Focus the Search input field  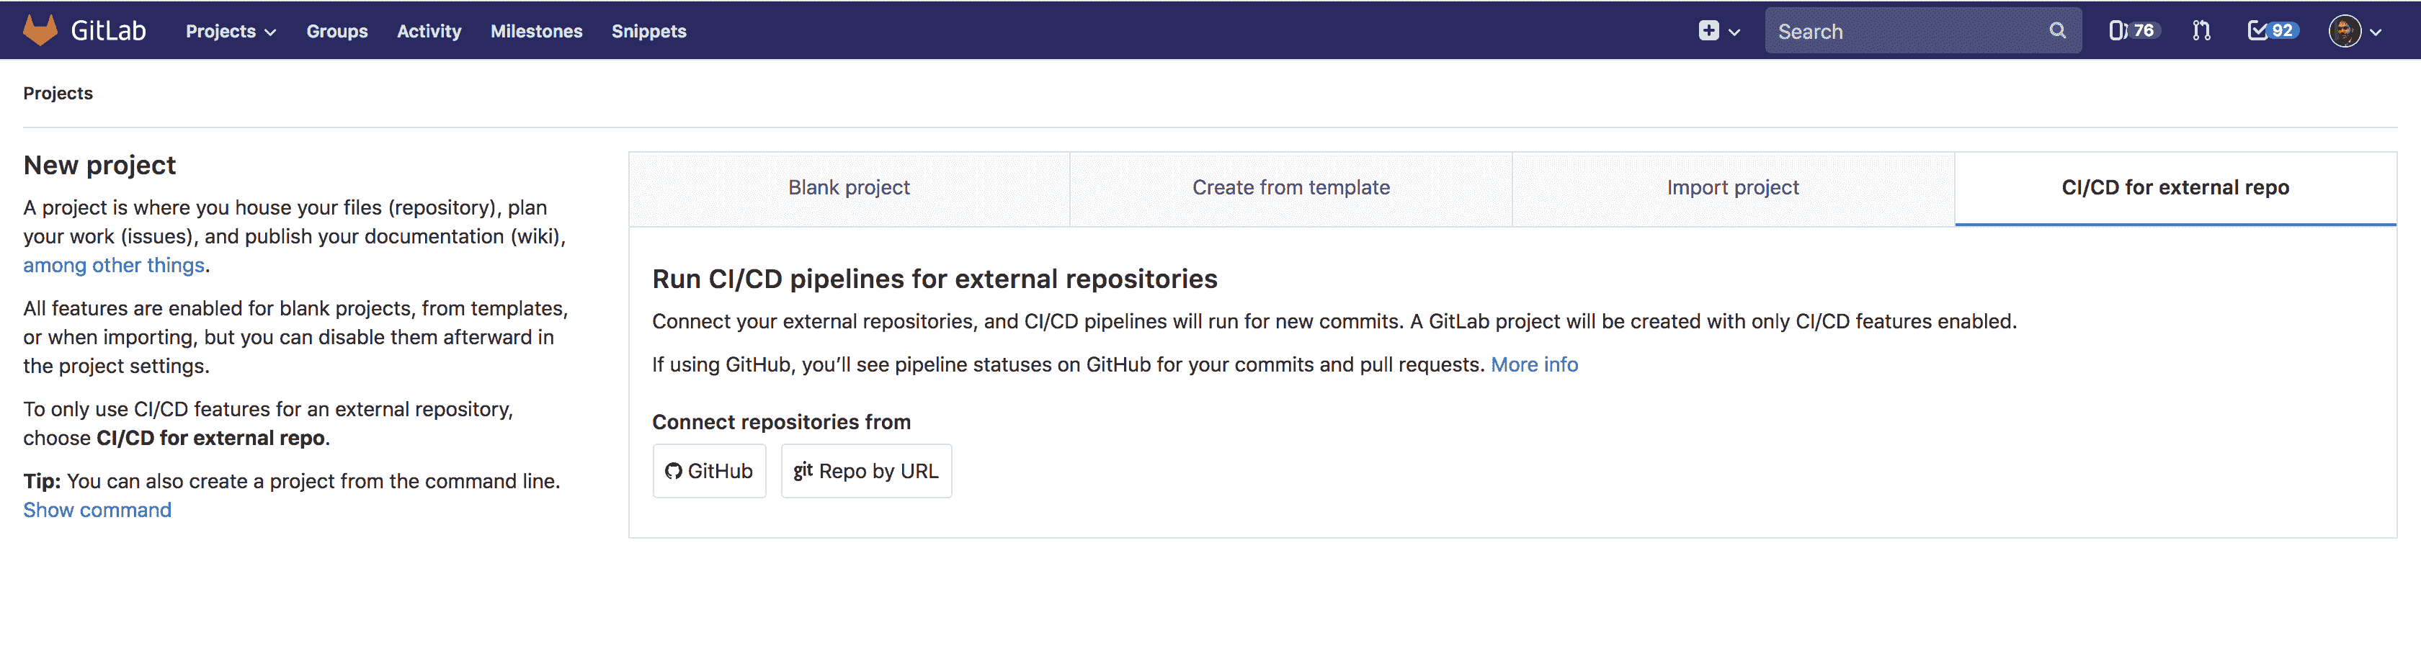click(1908, 31)
